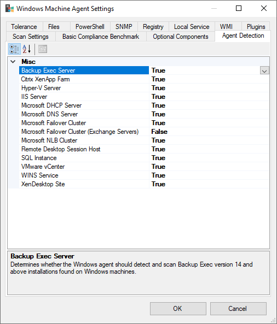Click the True value for IIS Server
This screenshot has width=277, height=324.
tap(158, 97)
